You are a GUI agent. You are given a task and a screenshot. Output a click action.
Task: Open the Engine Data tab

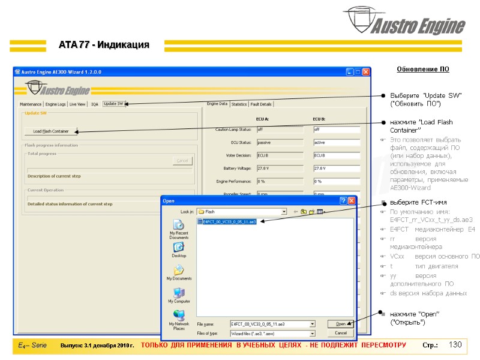coord(217,104)
